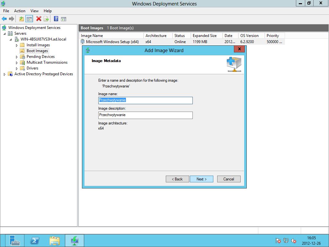Screen dimensions: 329x247
Task: Select the Microsoft Windows Setup (x64) row
Action: (182, 42)
